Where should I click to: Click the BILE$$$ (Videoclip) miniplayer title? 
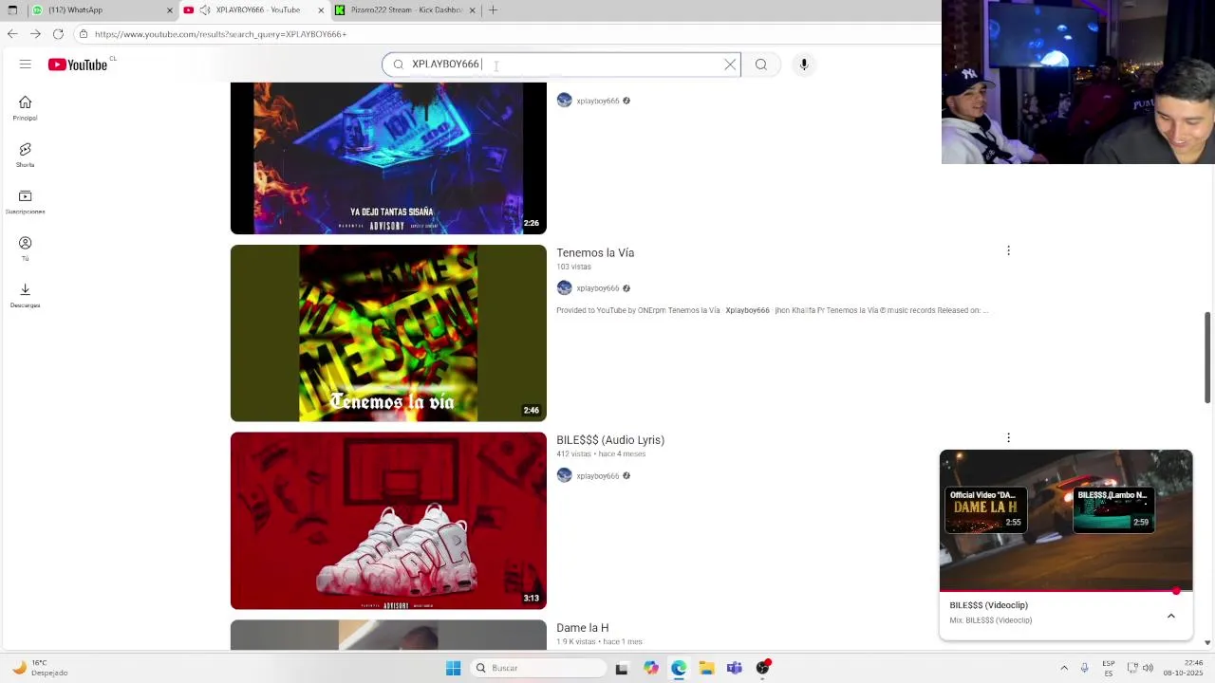pos(988,605)
